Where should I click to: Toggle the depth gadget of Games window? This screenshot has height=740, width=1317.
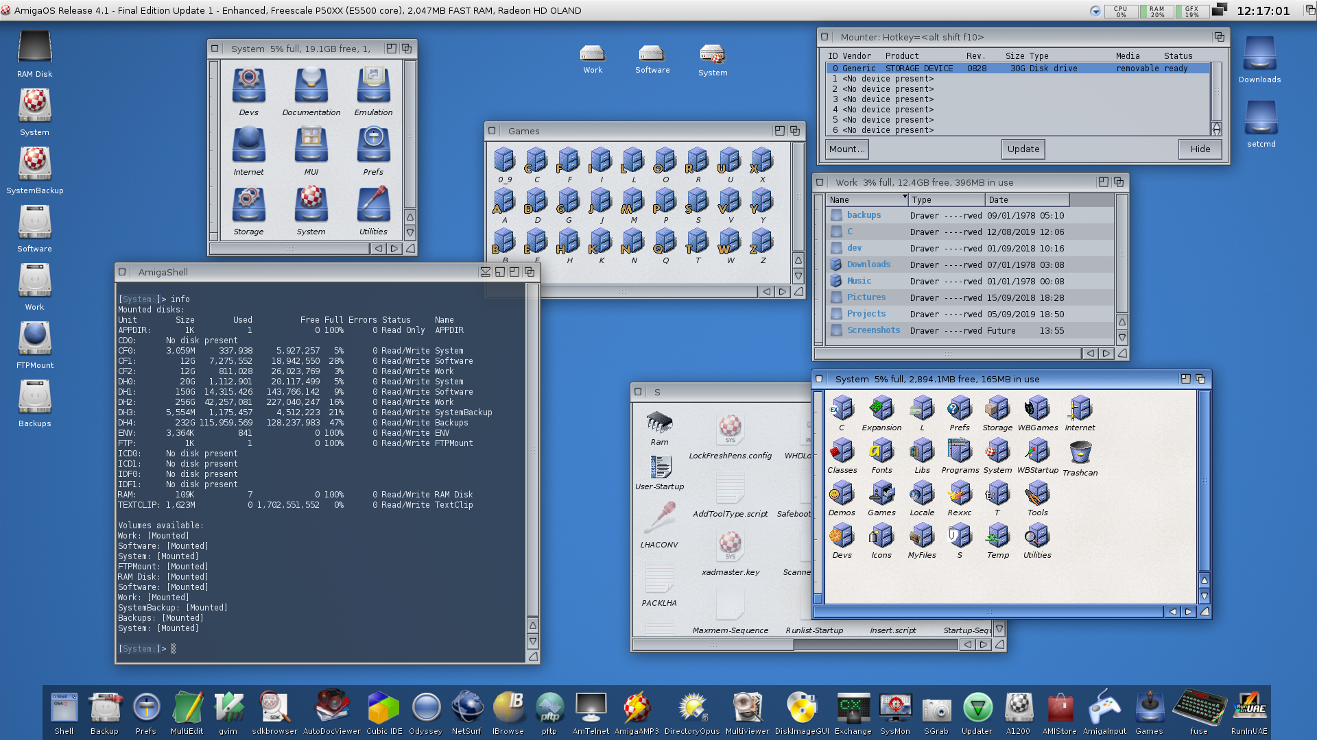coord(795,131)
